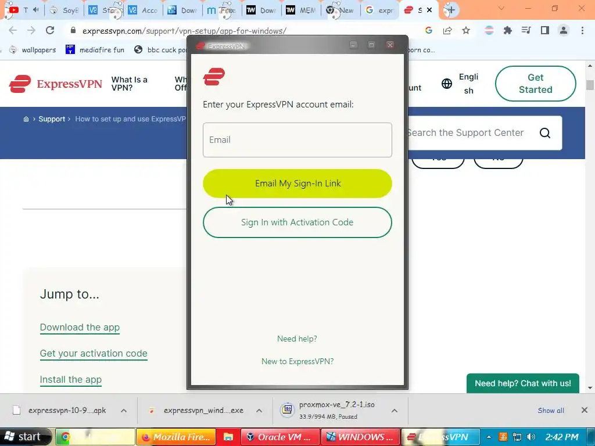Switch to Chrome taskbar button
The height and width of the screenshot is (446, 595).
tap(95, 437)
